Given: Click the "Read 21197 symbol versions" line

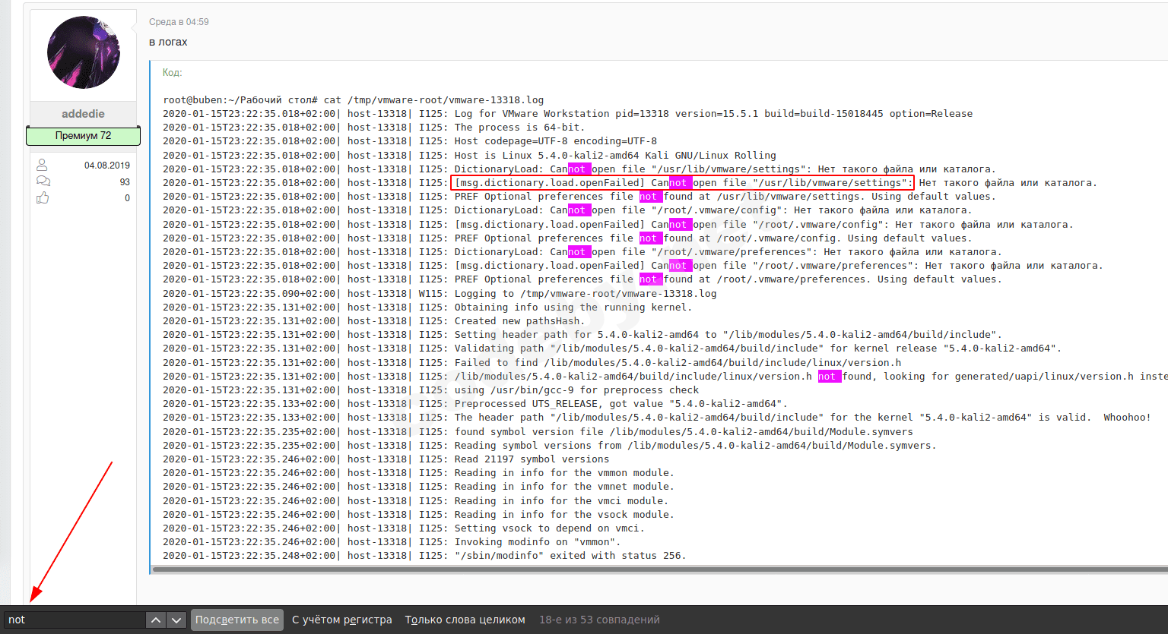Looking at the screenshot, I should 386,459.
